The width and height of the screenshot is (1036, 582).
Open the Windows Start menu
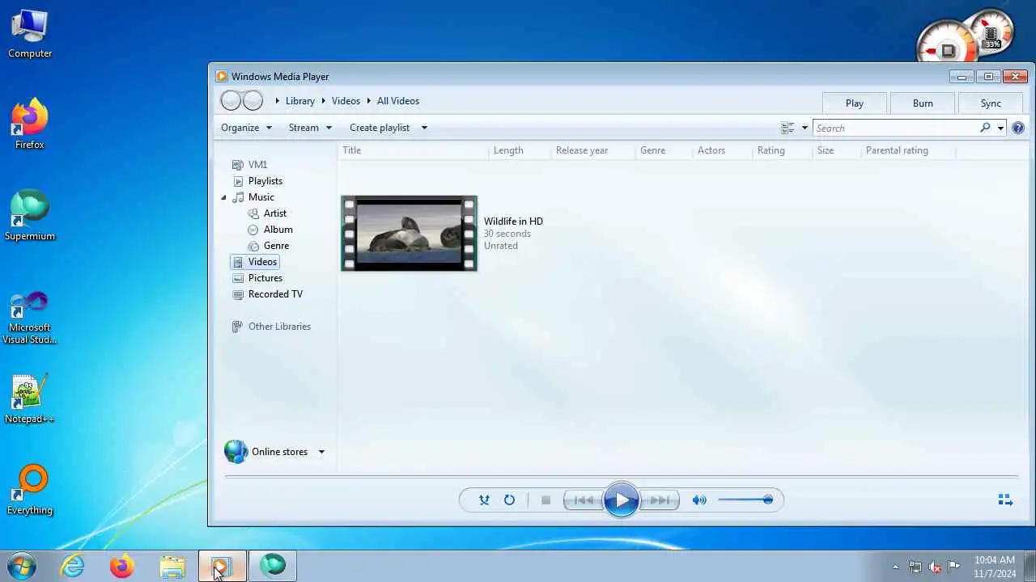pyautogui.click(x=22, y=566)
